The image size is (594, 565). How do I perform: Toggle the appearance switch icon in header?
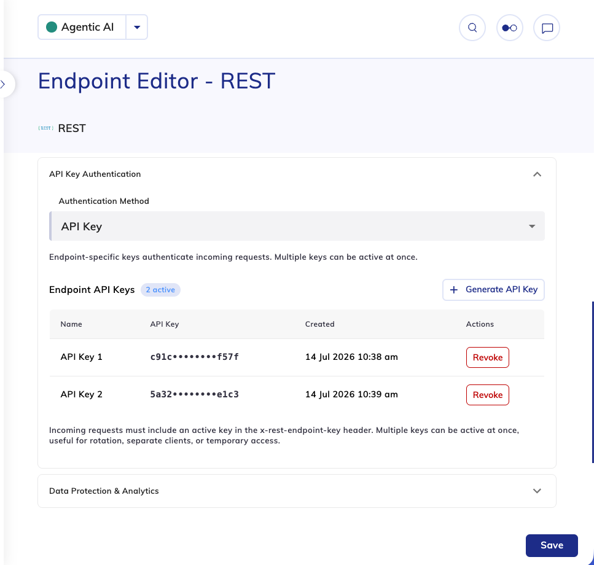(x=509, y=28)
